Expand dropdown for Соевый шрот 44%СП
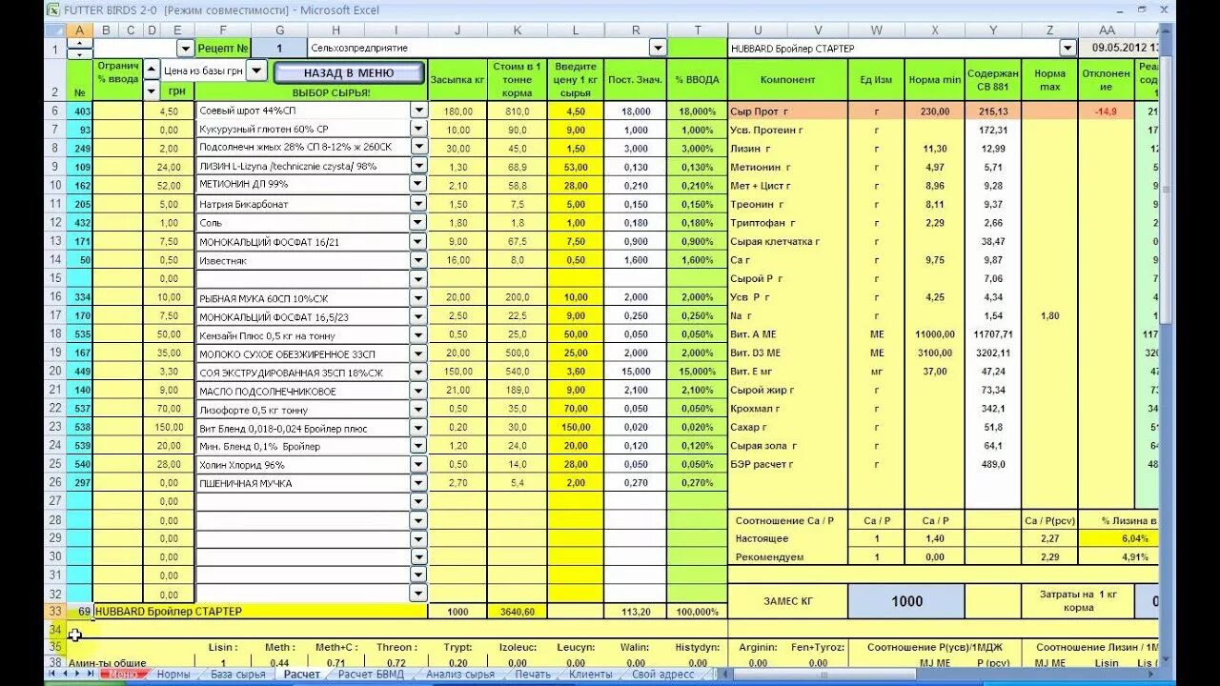Screen dimensions: 1220x686 [417, 111]
